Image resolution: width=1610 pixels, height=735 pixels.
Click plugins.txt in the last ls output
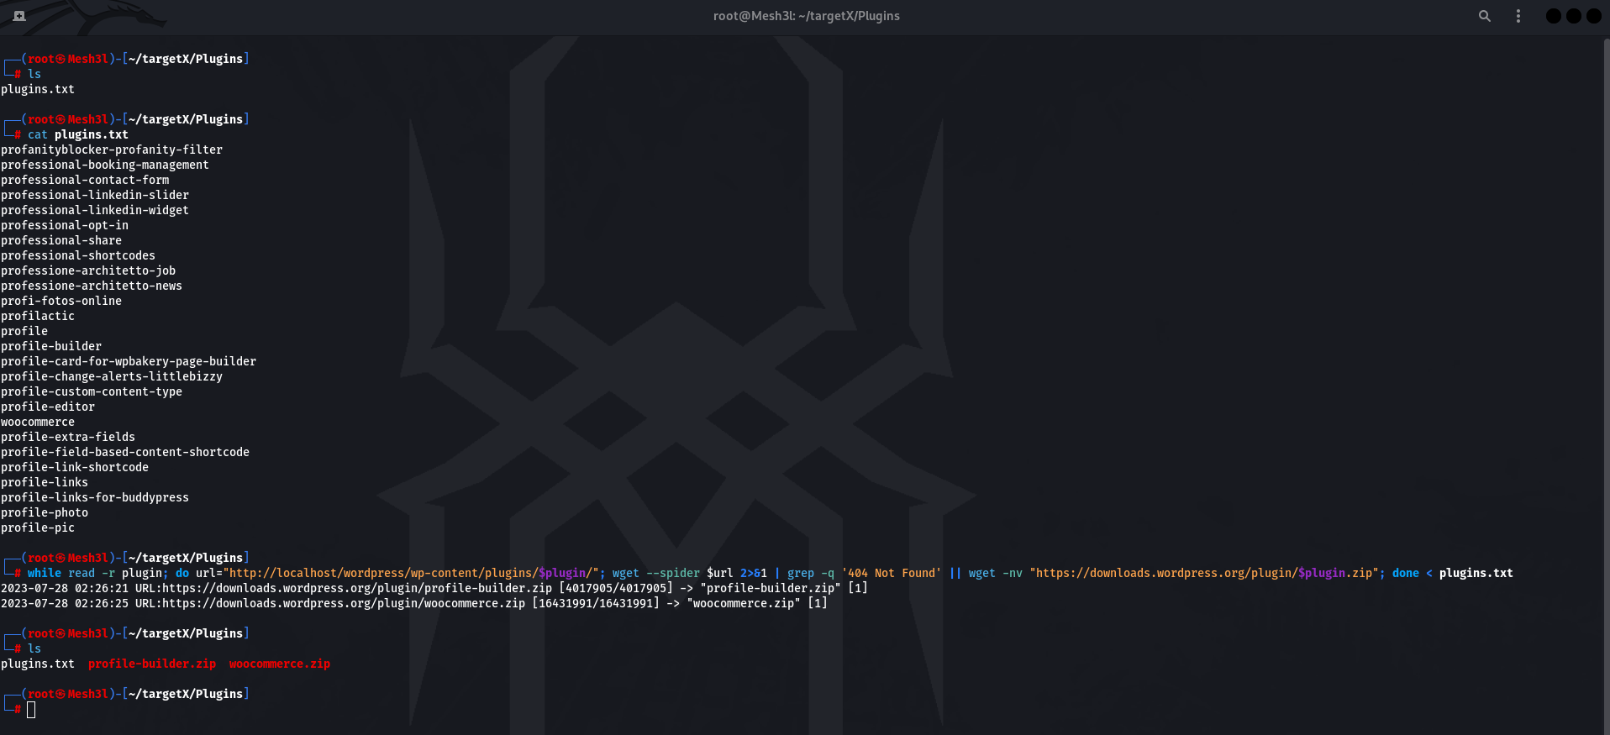coord(38,664)
